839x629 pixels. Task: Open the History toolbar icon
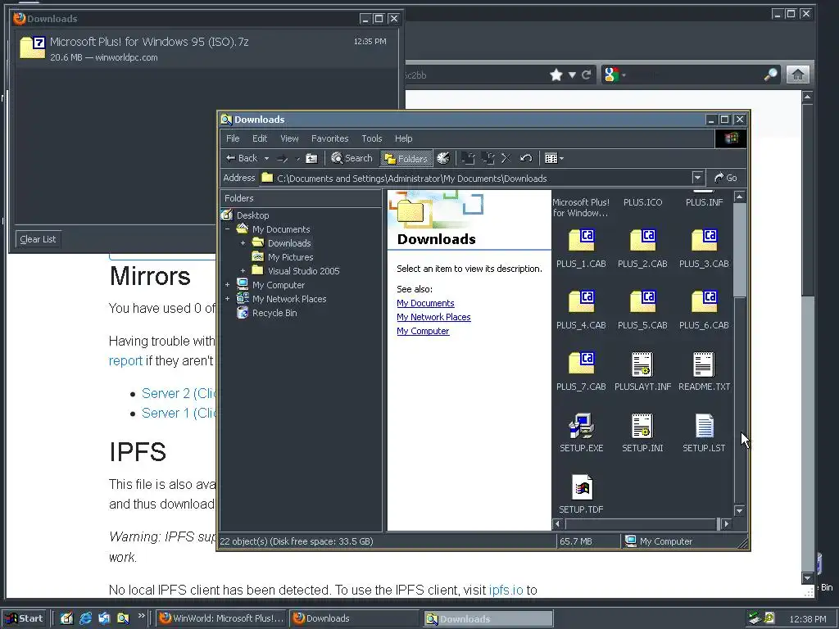[x=443, y=158]
